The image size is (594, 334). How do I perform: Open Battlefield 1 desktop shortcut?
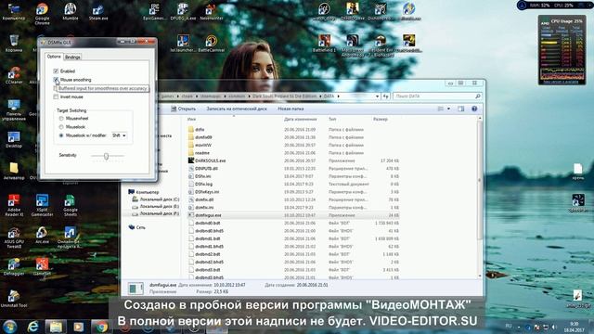click(x=324, y=44)
